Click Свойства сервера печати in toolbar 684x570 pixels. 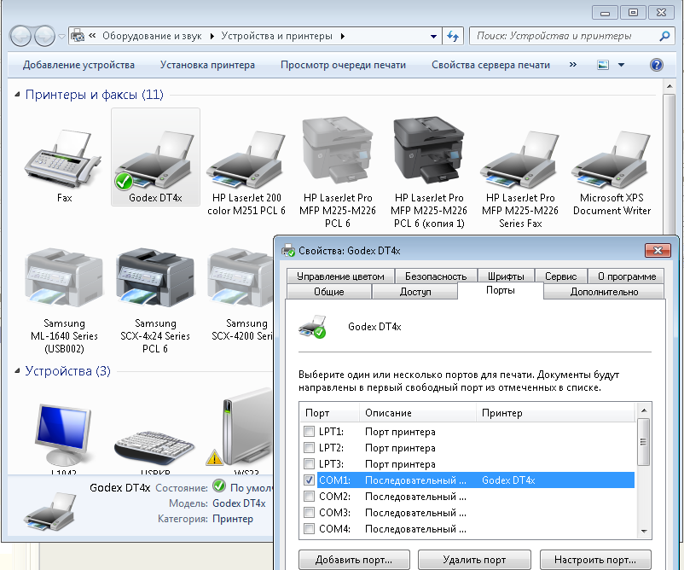490,65
